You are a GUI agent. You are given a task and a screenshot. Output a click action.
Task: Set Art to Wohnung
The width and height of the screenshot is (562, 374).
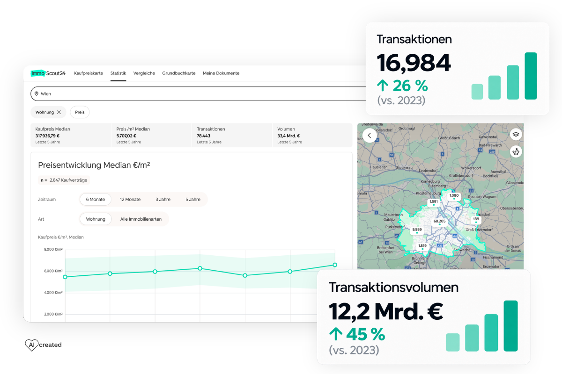pyautogui.click(x=96, y=219)
